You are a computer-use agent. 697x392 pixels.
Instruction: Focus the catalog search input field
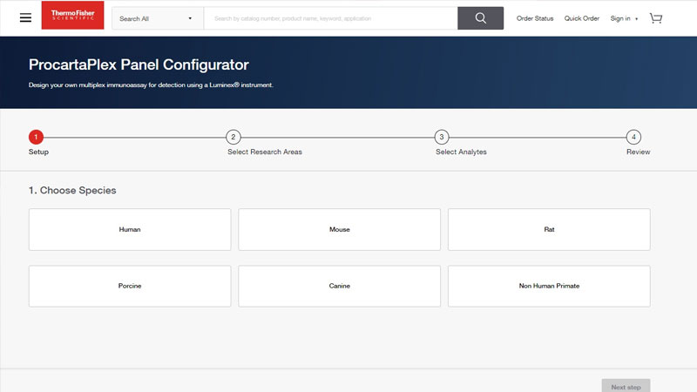(330, 18)
